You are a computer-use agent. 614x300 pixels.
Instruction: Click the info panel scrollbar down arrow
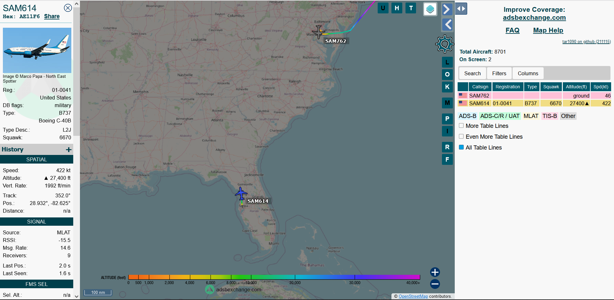pyautogui.click(x=76, y=296)
